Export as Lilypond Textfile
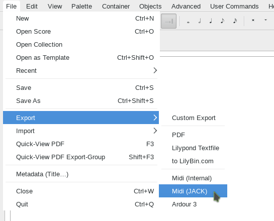This screenshot has width=274, height=221. click(x=193, y=148)
